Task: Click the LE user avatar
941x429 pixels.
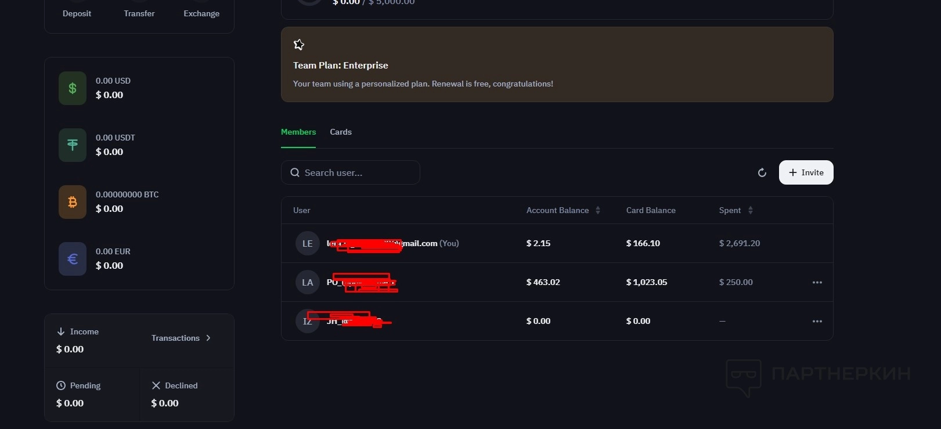Action: [308, 243]
